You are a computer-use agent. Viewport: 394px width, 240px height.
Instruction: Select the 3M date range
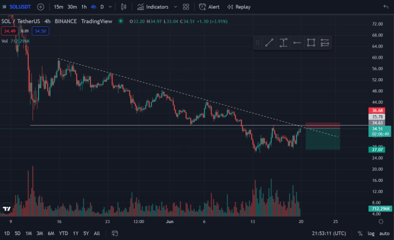(x=40, y=234)
